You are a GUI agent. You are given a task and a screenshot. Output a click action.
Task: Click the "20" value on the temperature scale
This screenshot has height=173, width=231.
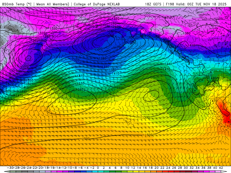[x=157, y=168]
